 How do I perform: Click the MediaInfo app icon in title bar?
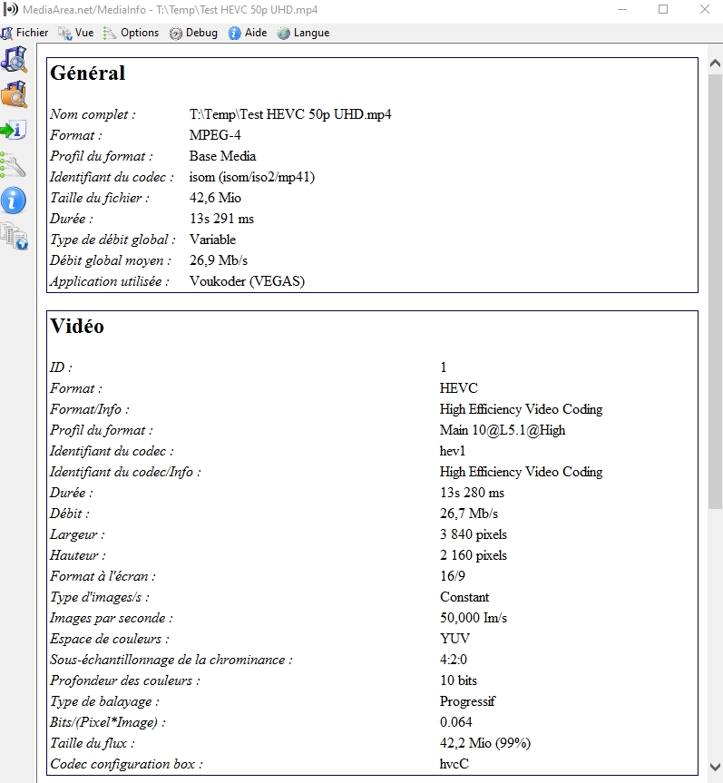click(10, 9)
